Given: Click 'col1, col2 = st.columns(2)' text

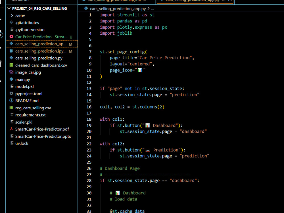Looking at the screenshot, I should pyautogui.click(x=132, y=107).
